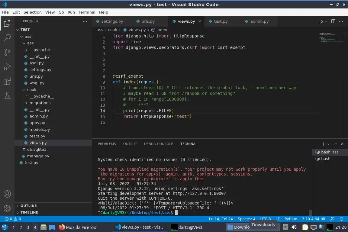
Task: Open the Selection menu
Action: tap(32, 12)
